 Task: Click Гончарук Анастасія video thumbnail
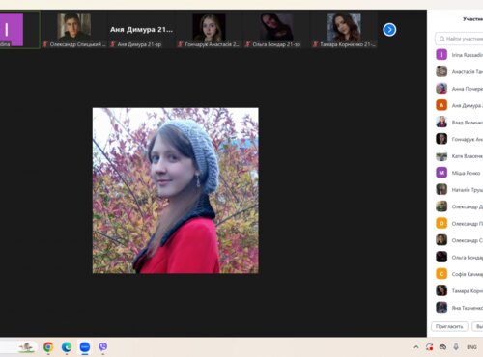pos(209,30)
